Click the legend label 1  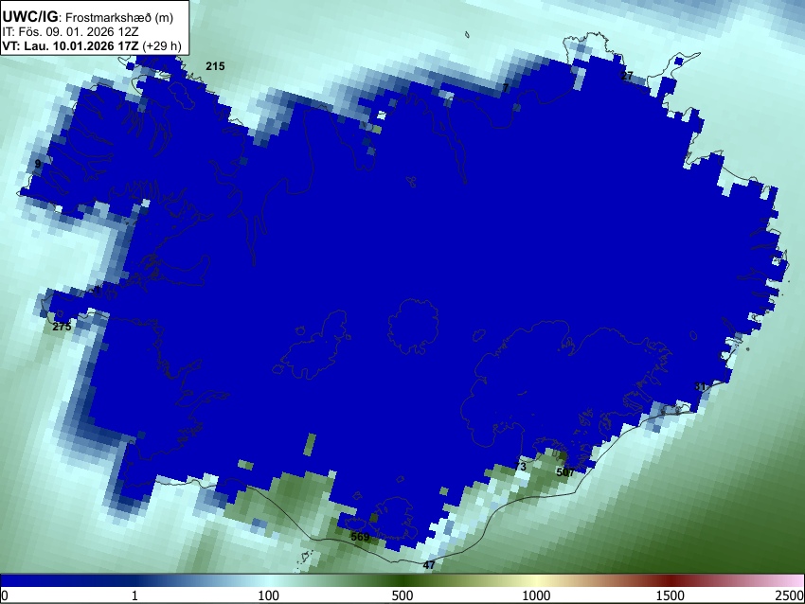point(134,595)
